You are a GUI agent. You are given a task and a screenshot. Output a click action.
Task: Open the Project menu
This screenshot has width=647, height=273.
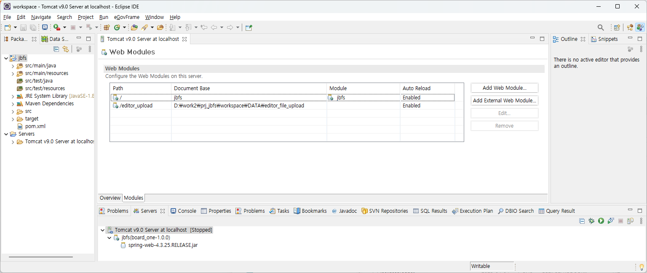(86, 17)
